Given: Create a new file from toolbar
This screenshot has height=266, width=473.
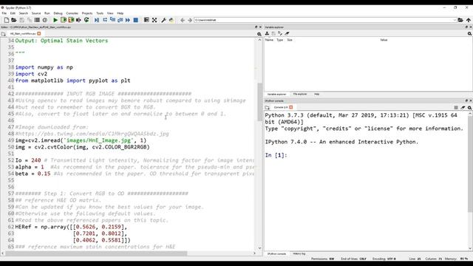Looking at the screenshot, I should pos(7,20).
